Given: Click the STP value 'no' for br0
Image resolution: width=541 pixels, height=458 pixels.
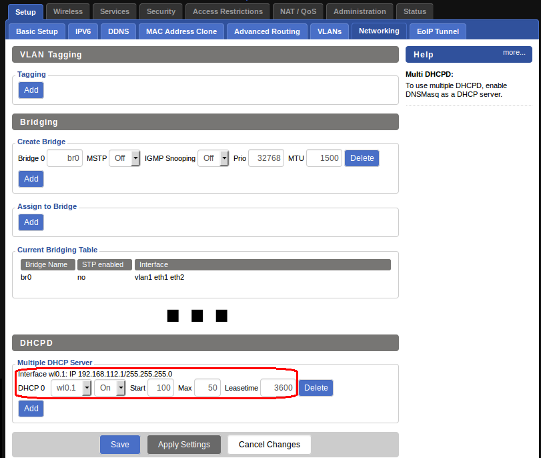Looking at the screenshot, I should click(81, 277).
